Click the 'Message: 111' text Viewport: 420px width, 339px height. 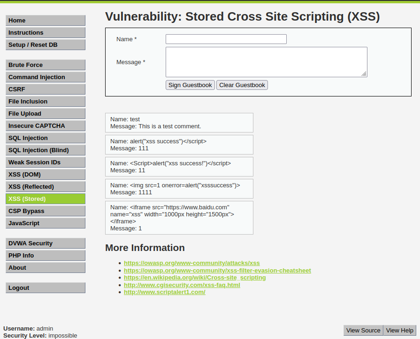130,148
